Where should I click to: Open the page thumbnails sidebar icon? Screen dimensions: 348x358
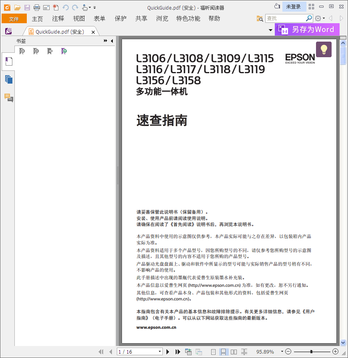pyautogui.click(x=9, y=80)
